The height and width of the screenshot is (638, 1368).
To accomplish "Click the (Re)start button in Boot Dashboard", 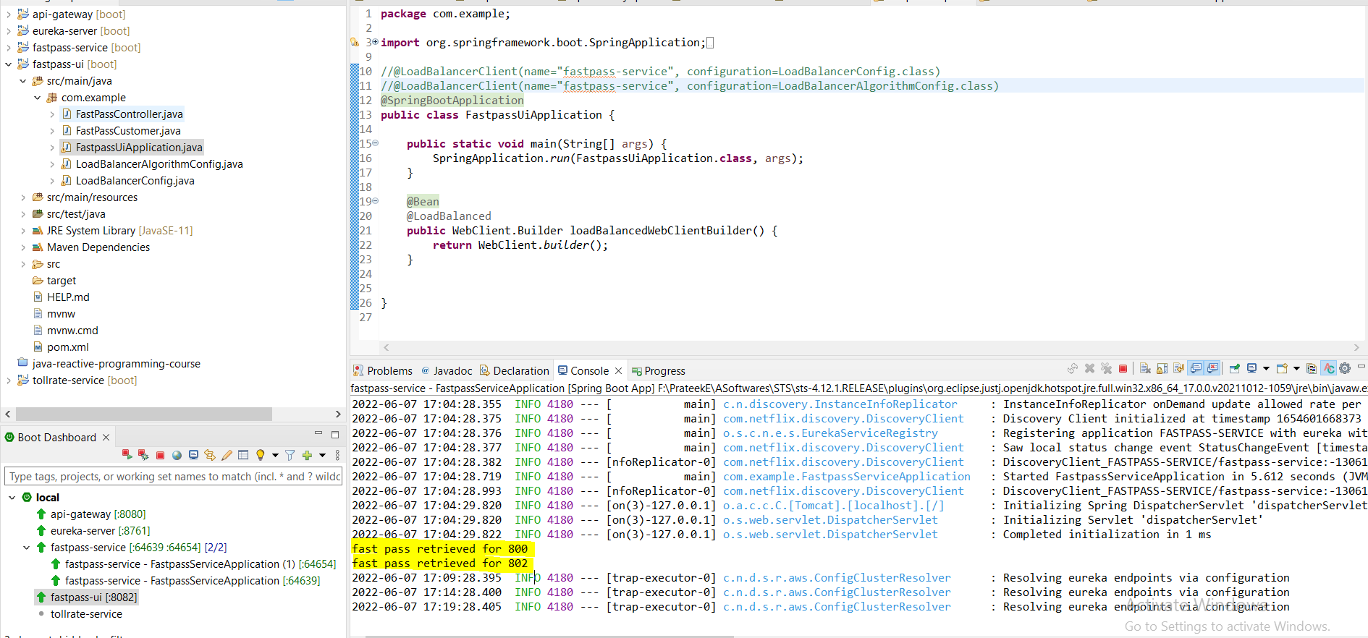I will click(127, 455).
